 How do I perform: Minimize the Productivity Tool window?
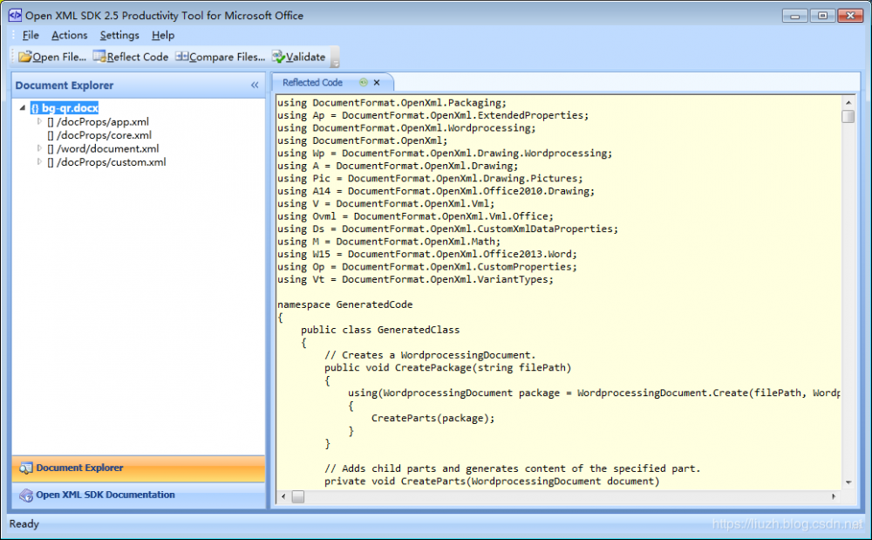(x=795, y=16)
